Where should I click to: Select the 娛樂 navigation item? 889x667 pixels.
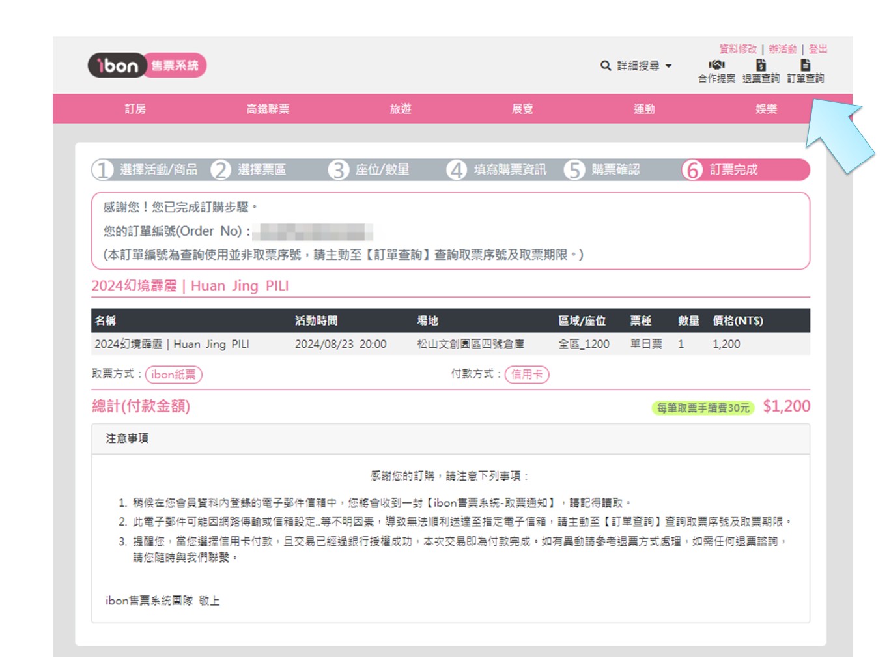[x=766, y=109]
